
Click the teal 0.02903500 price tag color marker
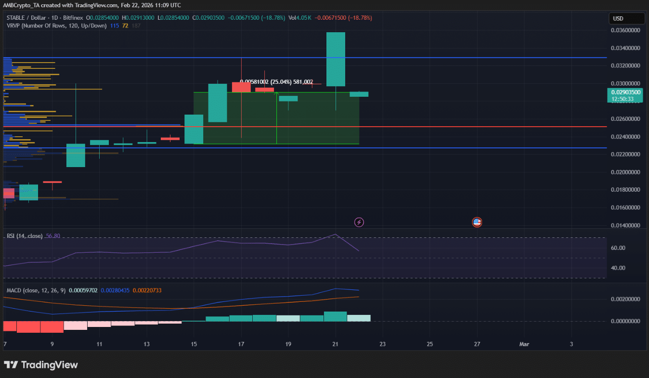[610, 95]
